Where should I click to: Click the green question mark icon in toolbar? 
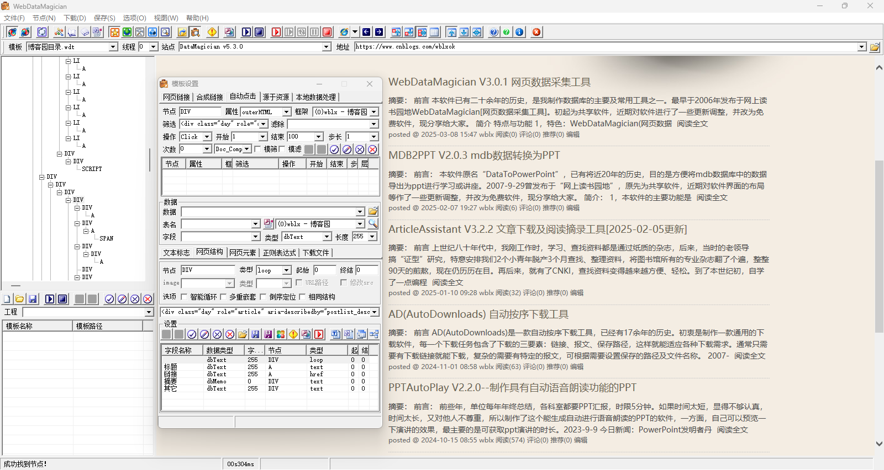click(507, 32)
